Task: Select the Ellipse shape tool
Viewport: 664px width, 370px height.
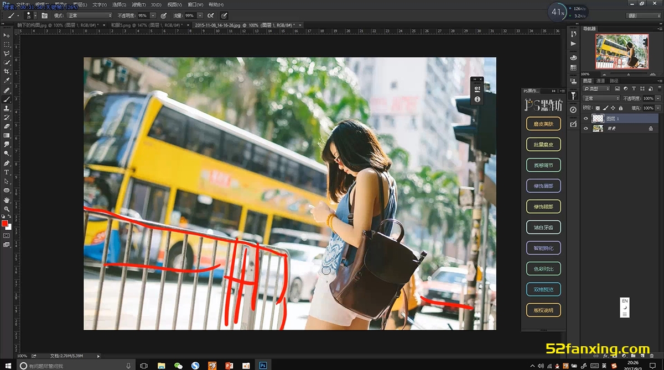Action: [7, 191]
